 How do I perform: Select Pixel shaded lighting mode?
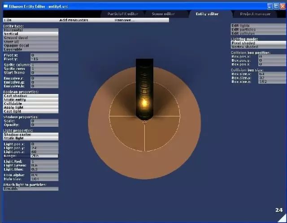258,43
